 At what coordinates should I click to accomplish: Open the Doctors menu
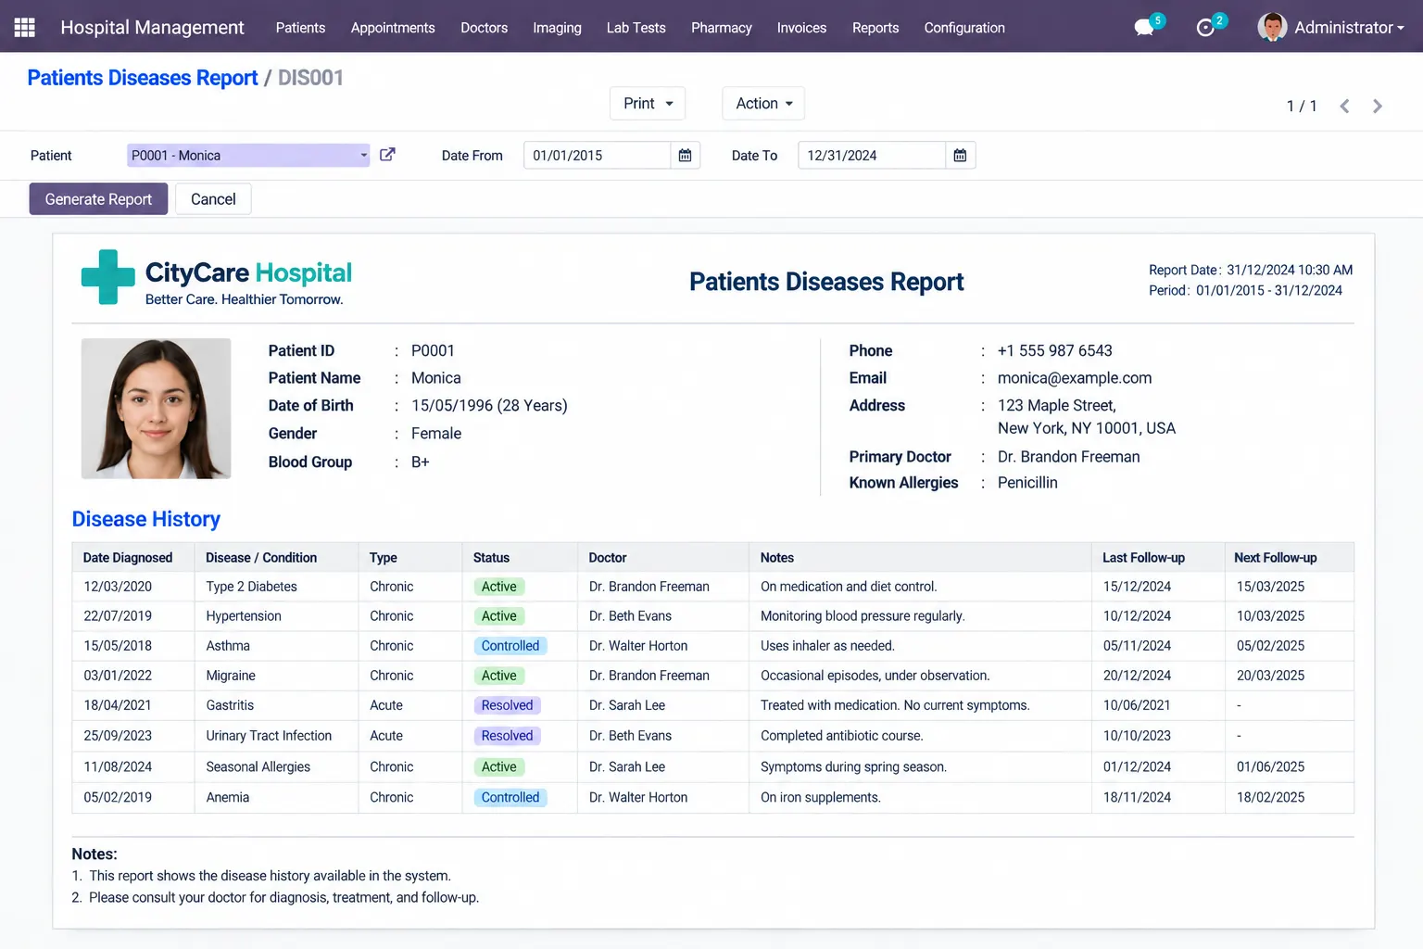click(x=484, y=28)
